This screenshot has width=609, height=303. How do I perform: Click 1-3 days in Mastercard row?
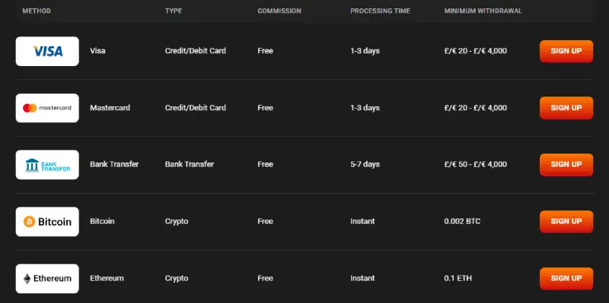click(365, 108)
